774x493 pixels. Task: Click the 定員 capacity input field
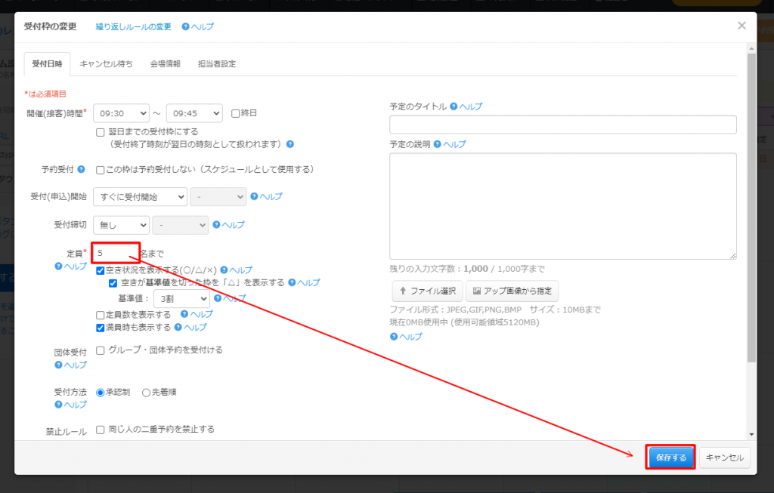(116, 253)
